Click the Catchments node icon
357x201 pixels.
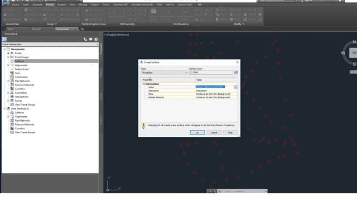pyautogui.click(x=12, y=77)
